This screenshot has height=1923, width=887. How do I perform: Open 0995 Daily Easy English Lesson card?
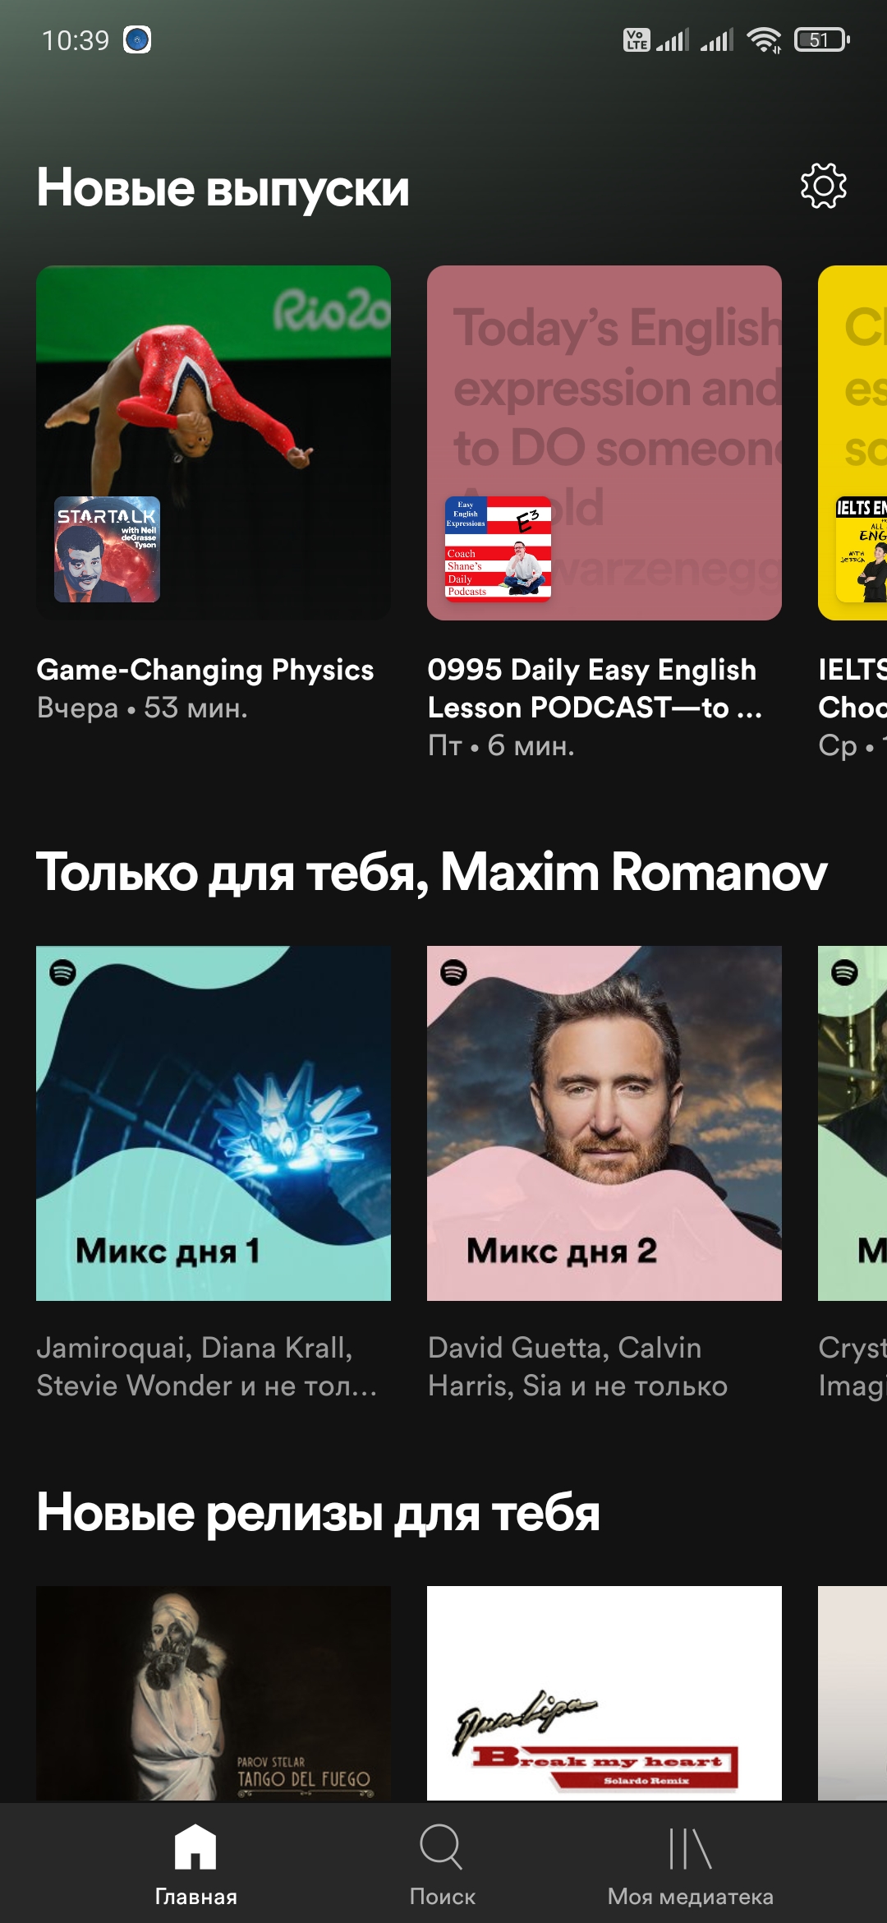(604, 443)
